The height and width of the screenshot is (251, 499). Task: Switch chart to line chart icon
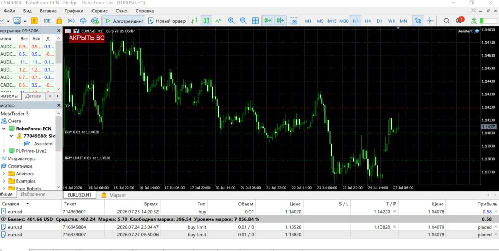[218, 21]
